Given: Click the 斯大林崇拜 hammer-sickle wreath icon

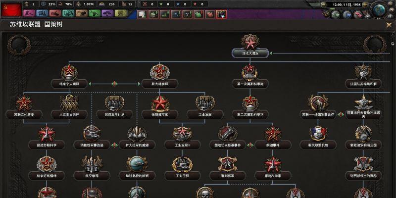Looking at the screenshot, I should coord(160,72).
